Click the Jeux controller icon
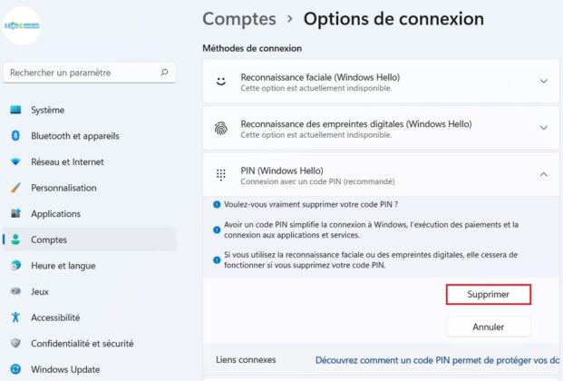 (x=15, y=292)
